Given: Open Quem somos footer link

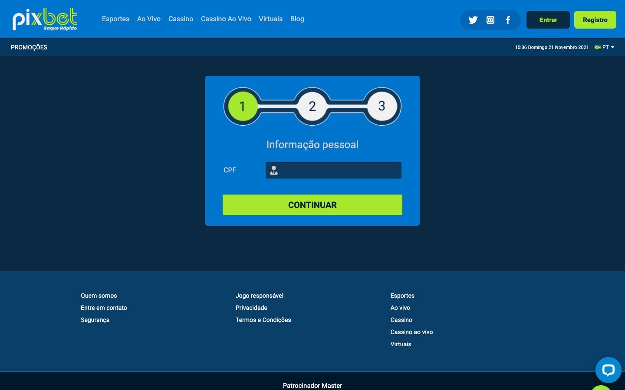Looking at the screenshot, I should click(x=99, y=296).
